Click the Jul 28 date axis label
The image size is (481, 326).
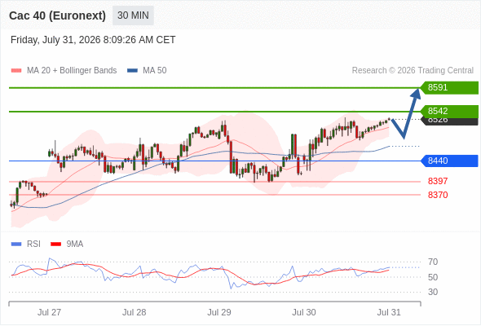(x=134, y=312)
